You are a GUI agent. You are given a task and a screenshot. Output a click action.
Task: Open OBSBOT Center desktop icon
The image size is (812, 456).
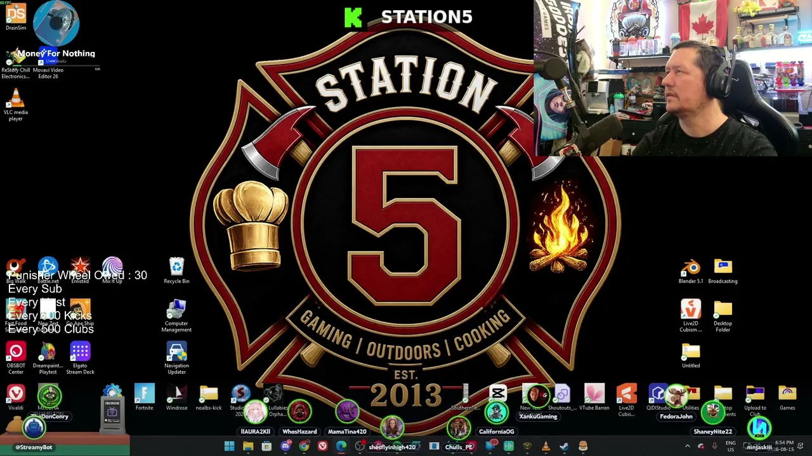tap(16, 358)
